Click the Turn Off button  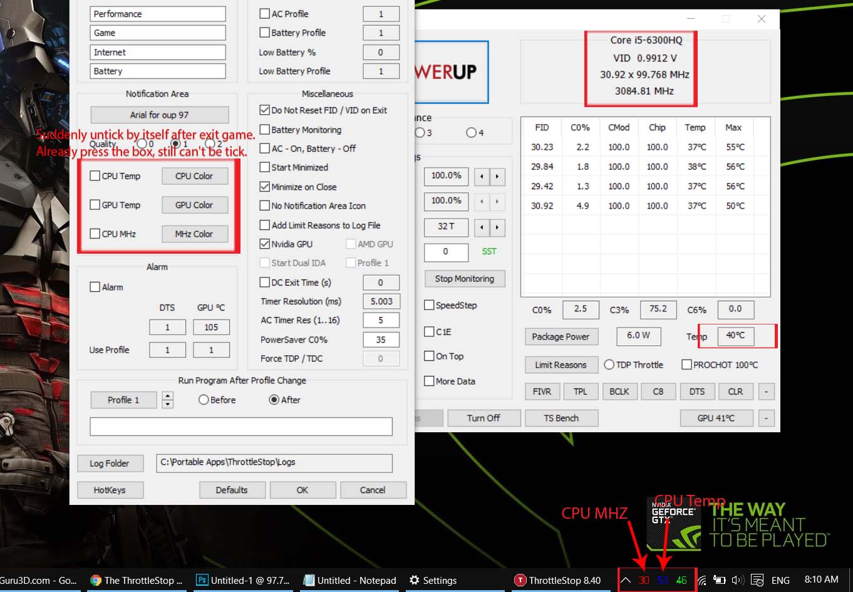pyautogui.click(x=483, y=418)
